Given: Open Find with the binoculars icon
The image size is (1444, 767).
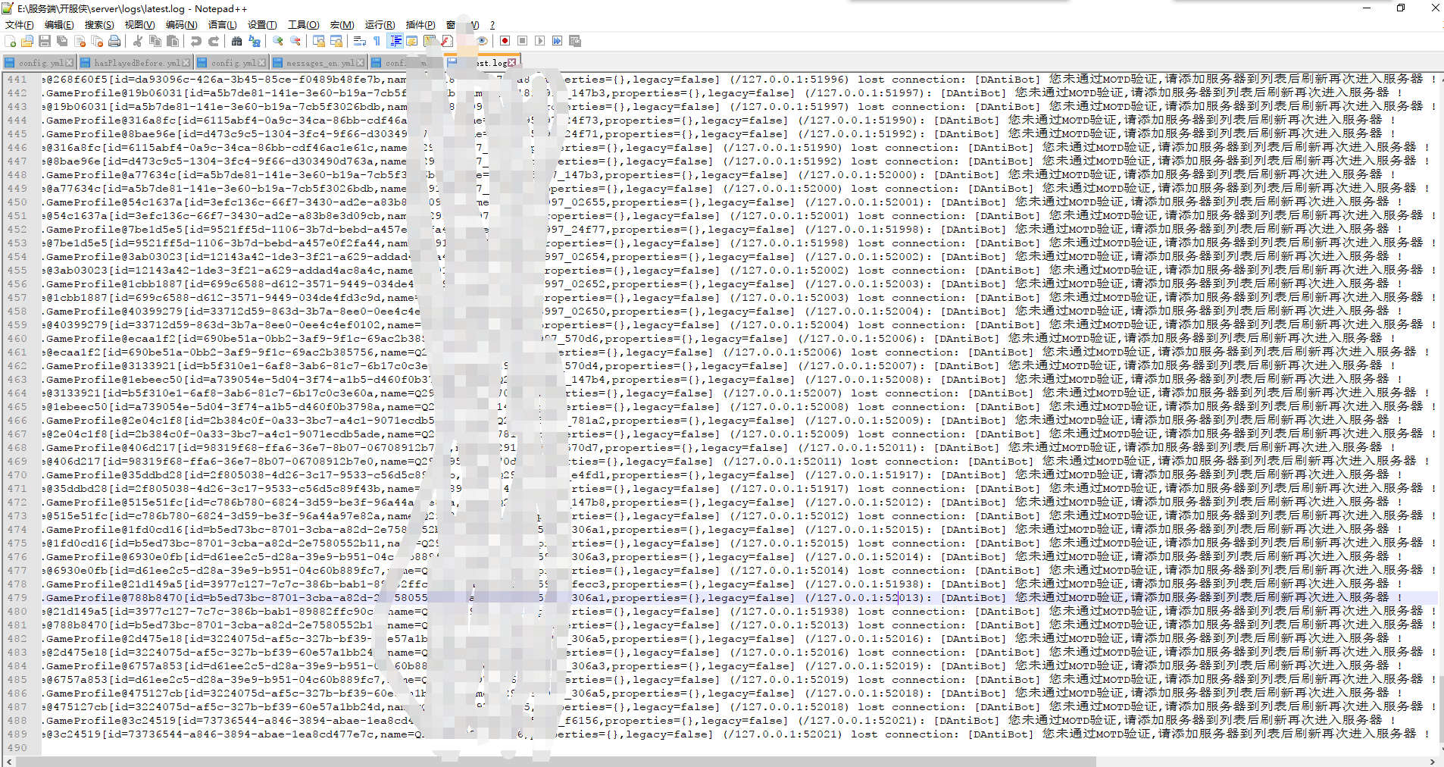Looking at the screenshot, I should (x=237, y=41).
